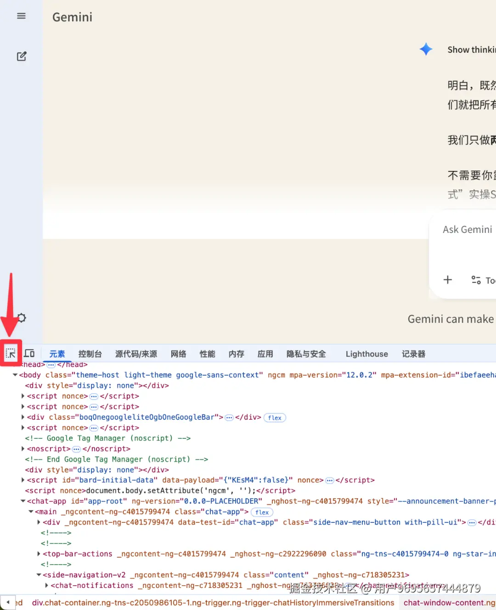Viewport: 496px width, 610px height.
Task: Open the Lighthouse tab
Action: pyautogui.click(x=367, y=354)
